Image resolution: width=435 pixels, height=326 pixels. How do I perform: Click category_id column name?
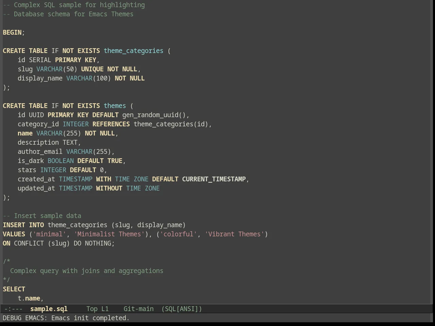tap(38, 124)
